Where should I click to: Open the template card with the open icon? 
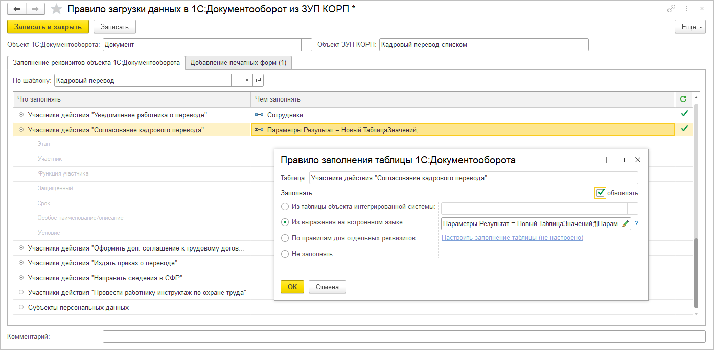tap(258, 80)
